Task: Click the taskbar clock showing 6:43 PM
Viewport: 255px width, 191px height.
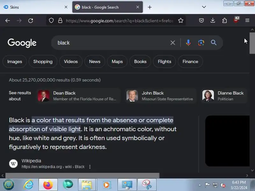Action: (x=239, y=185)
